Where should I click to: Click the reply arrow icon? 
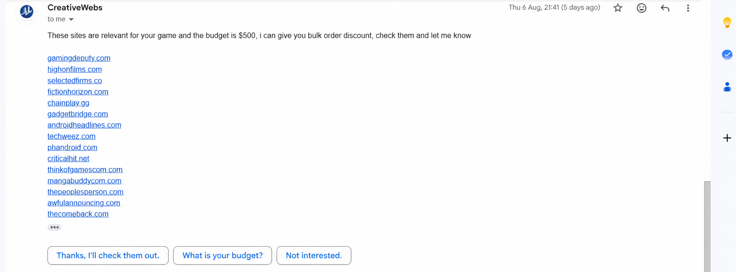pyautogui.click(x=665, y=8)
